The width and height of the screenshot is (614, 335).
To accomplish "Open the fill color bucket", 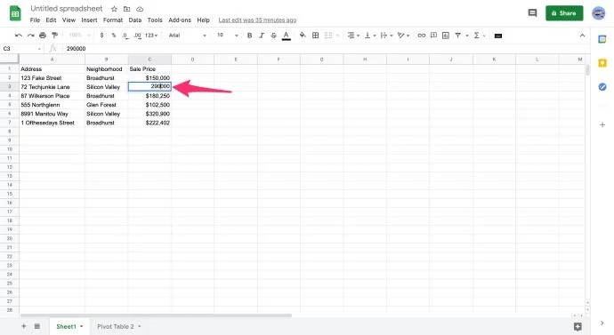I will pos(303,36).
